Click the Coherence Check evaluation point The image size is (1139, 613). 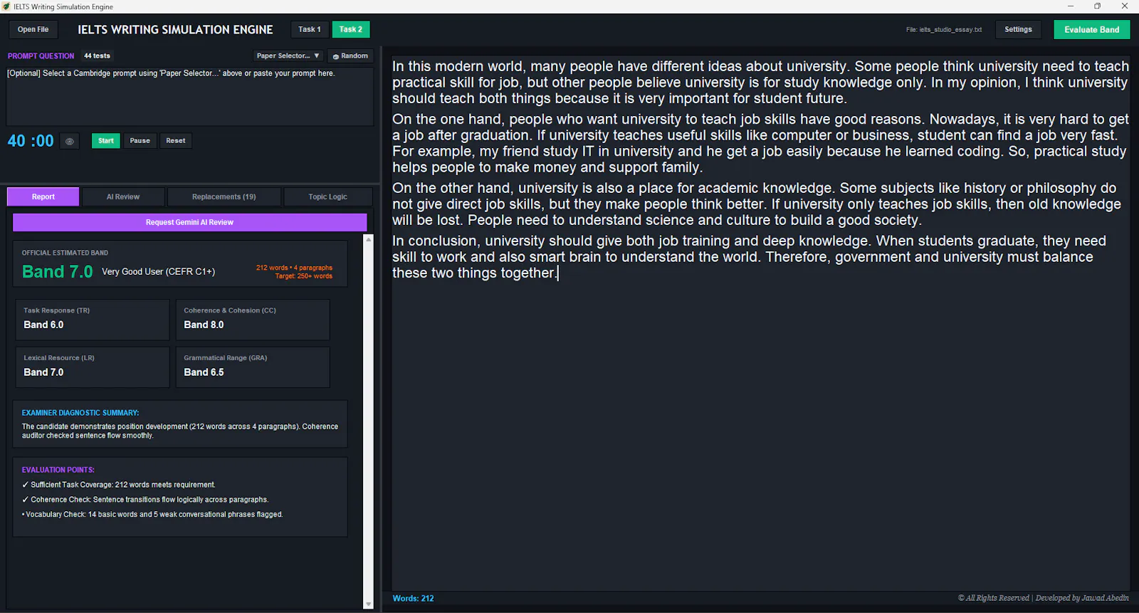pyautogui.click(x=145, y=500)
